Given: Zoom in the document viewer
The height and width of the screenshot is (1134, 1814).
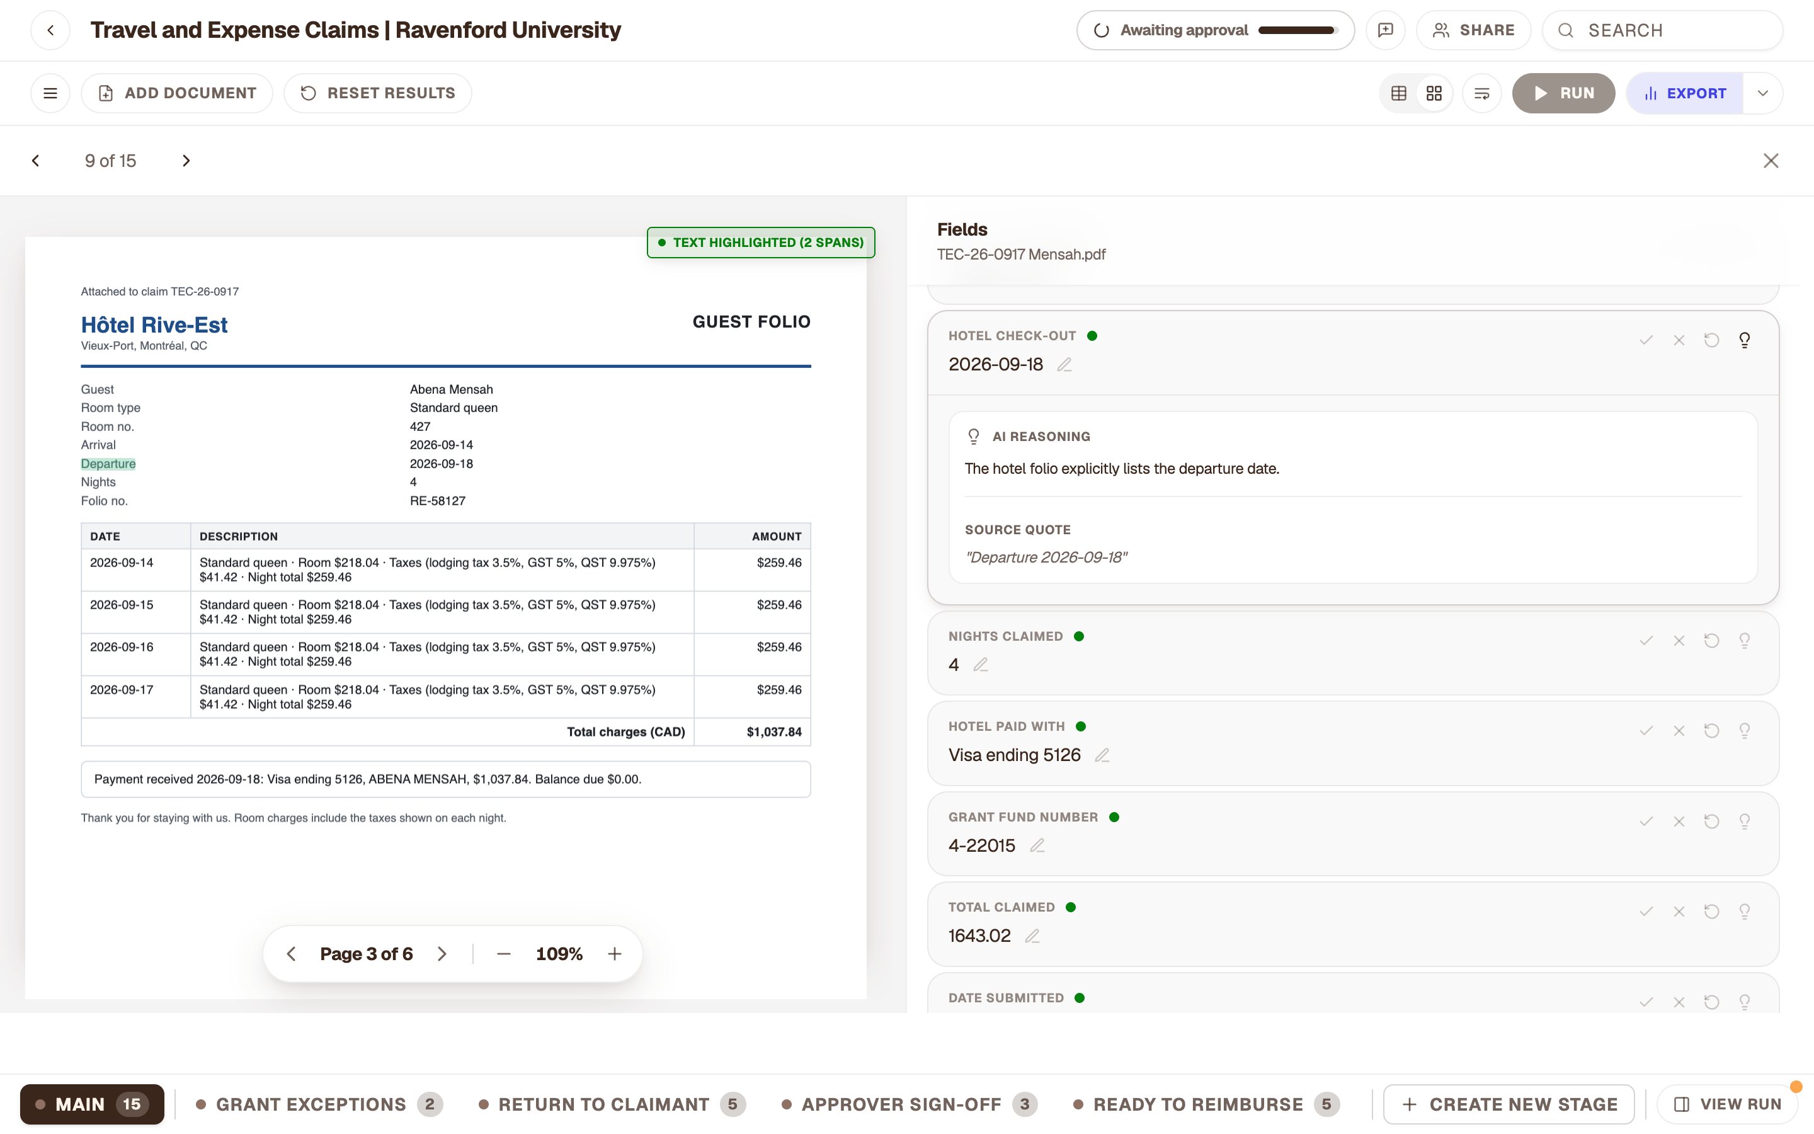Looking at the screenshot, I should pyautogui.click(x=615, y=954).
